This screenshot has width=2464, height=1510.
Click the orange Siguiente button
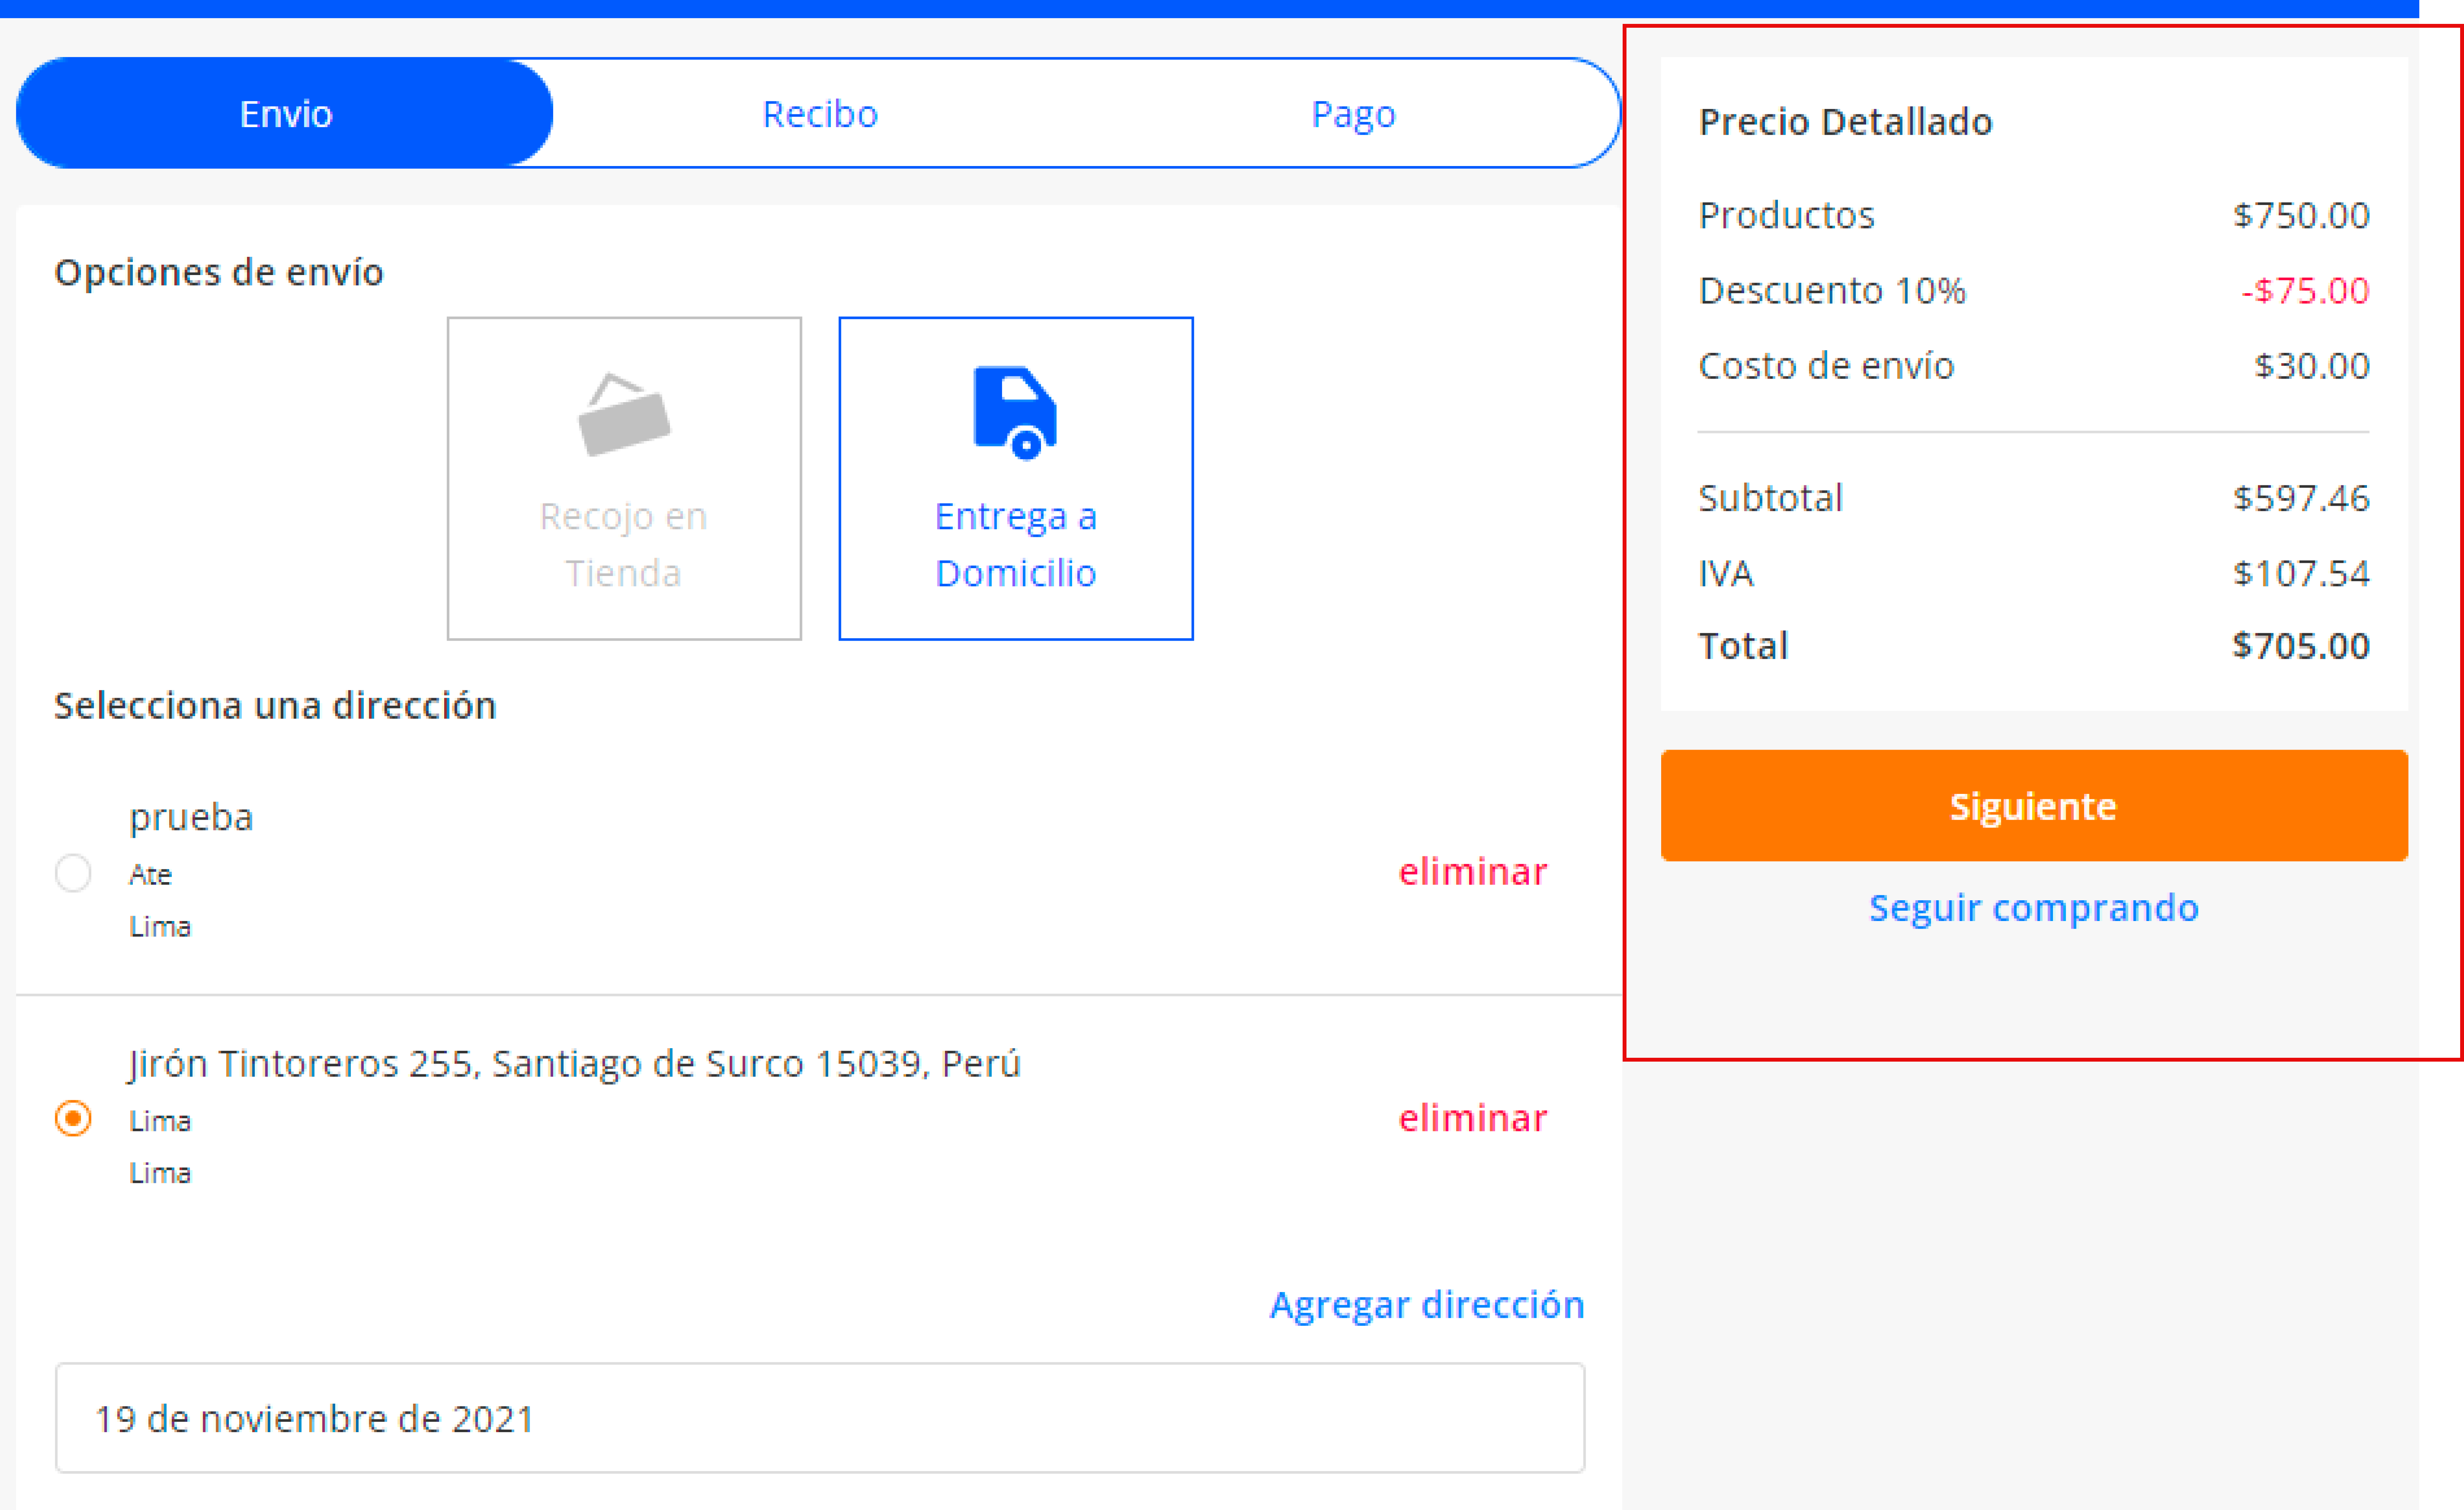[2034, 805]
